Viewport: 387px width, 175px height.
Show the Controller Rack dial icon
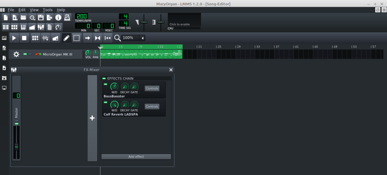[58, 27]
